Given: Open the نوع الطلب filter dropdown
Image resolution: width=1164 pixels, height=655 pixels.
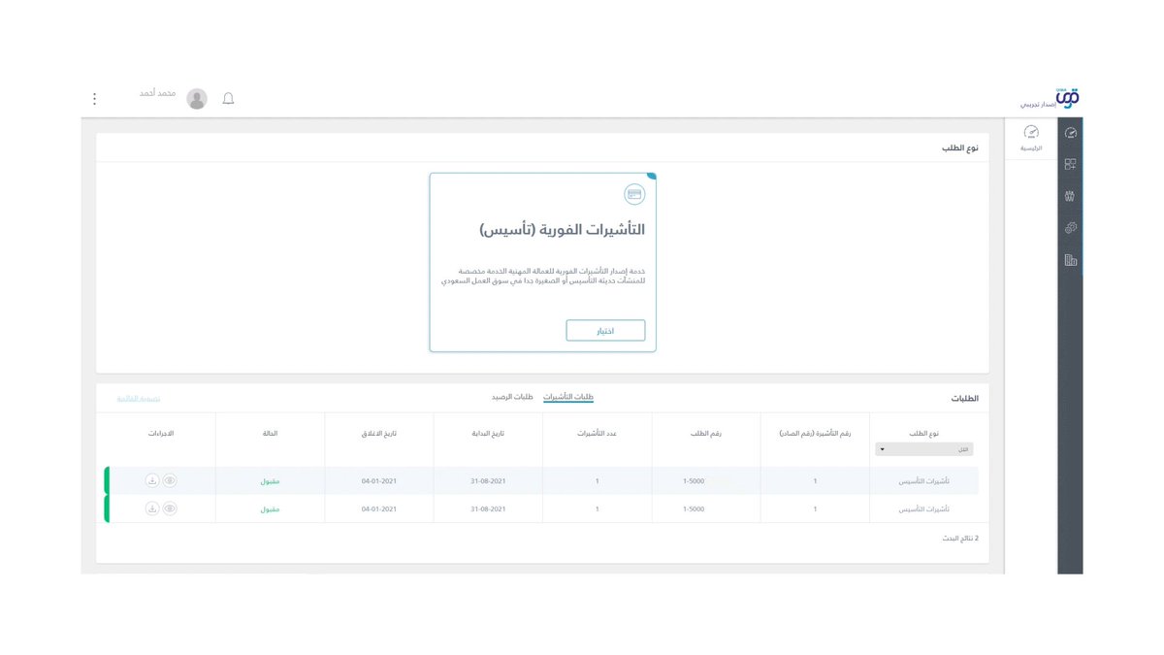Looking at the screenshot, I should tap(924, 449).
